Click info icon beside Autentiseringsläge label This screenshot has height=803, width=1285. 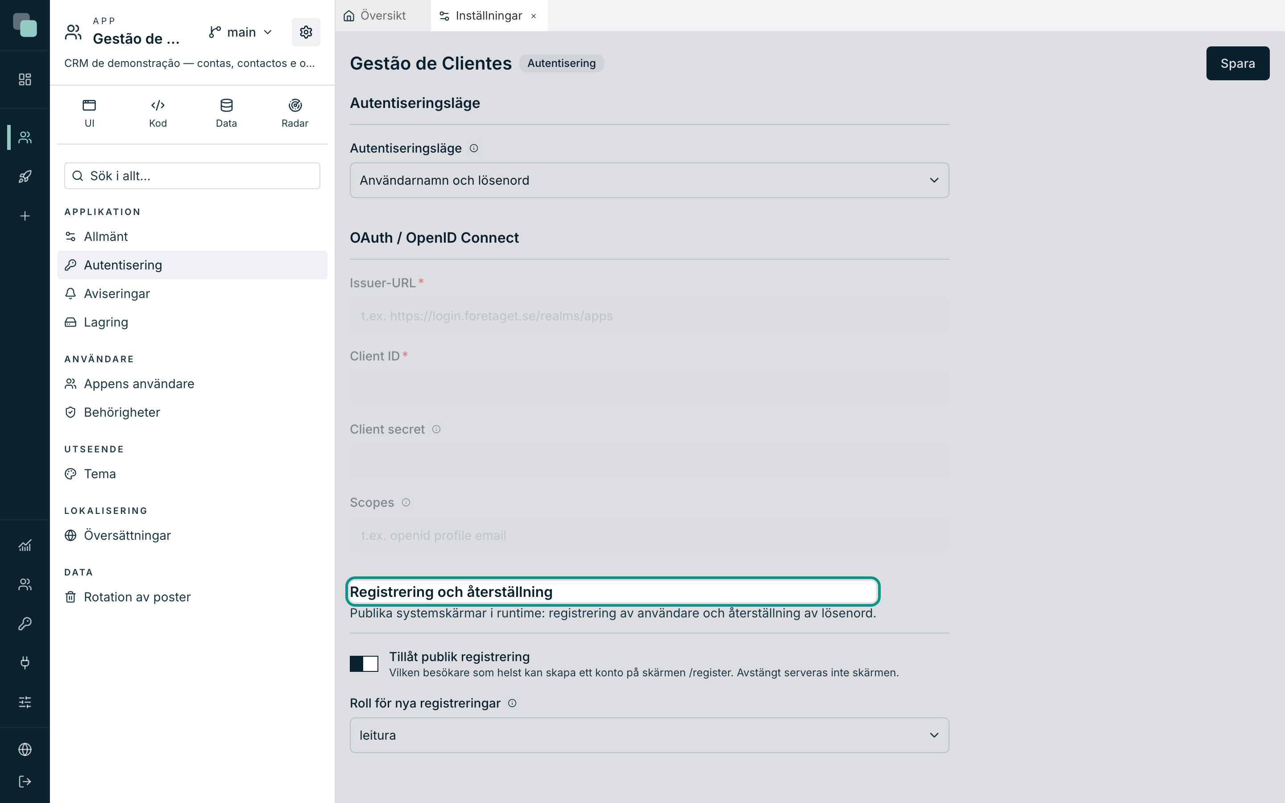(474, 148)
